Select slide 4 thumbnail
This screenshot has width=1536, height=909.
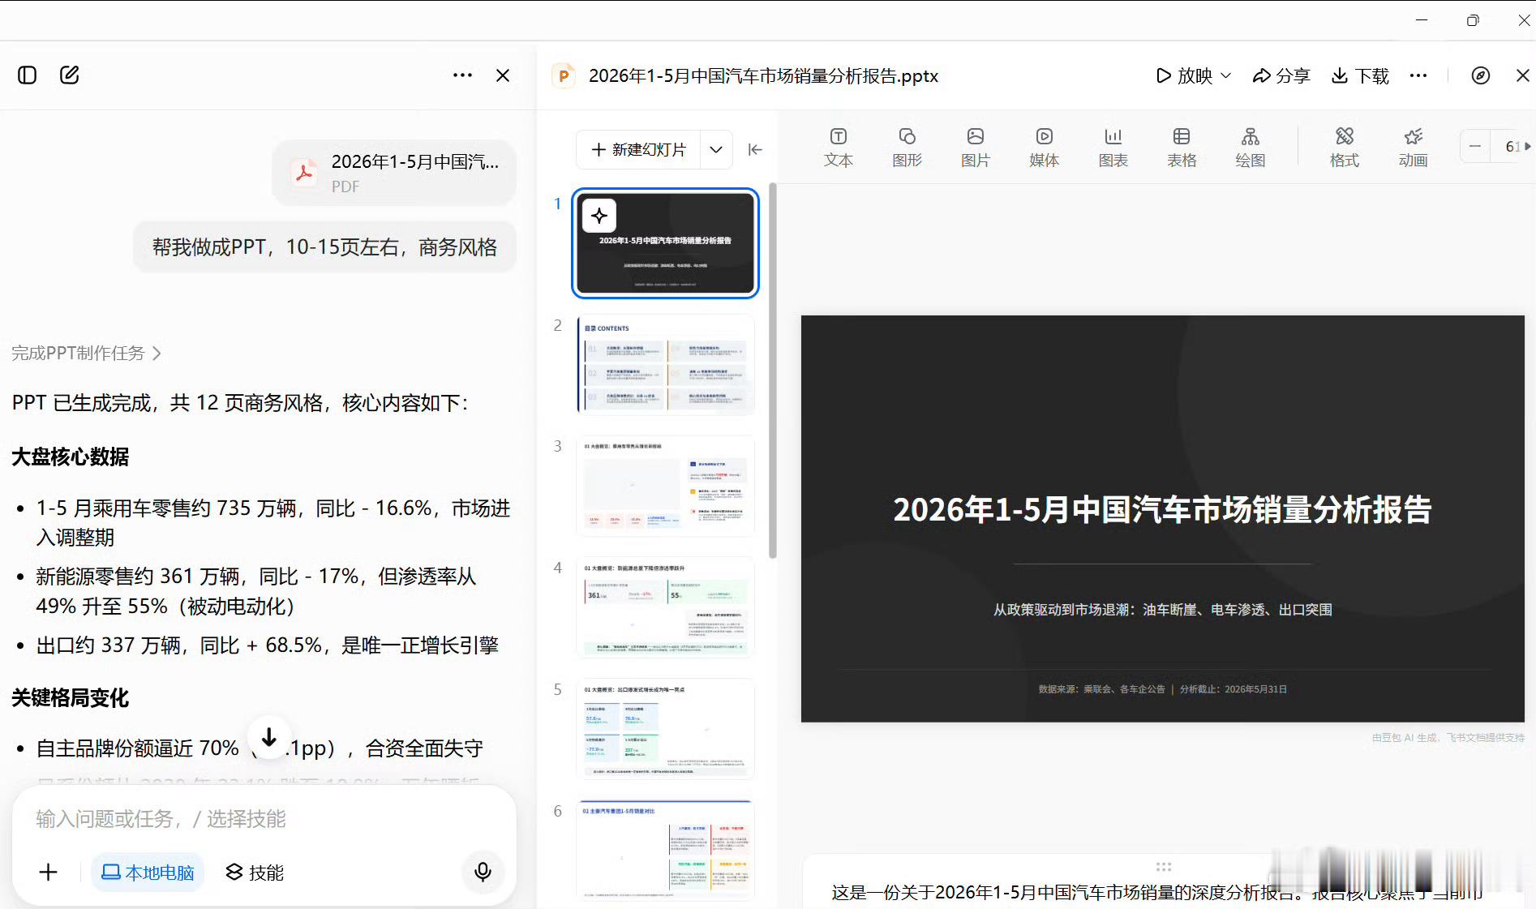point(665,608)
